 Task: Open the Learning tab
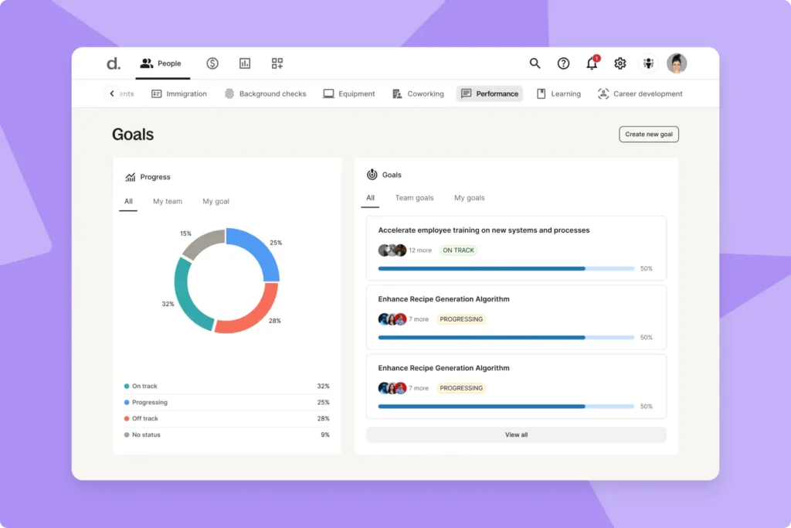[x=558, y=93]
